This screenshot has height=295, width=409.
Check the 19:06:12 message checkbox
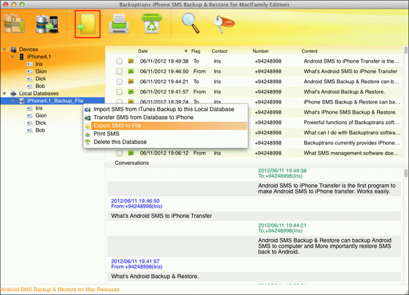(x=119, y=153)
